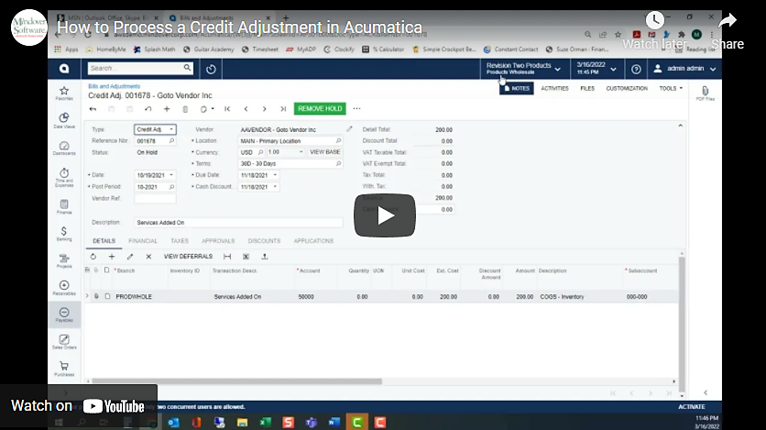Open PDF Files side panel

pyautogui.click(x=705, y=93)
